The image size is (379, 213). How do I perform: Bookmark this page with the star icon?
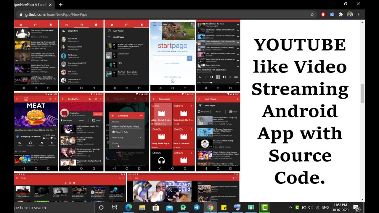coord(312,14)
